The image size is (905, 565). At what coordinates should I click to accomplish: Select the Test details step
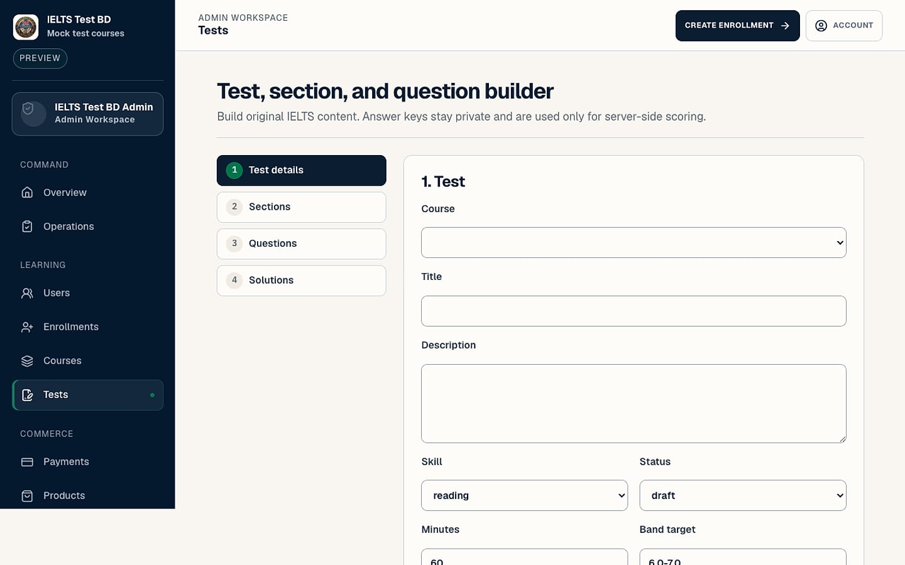point(302,170)
